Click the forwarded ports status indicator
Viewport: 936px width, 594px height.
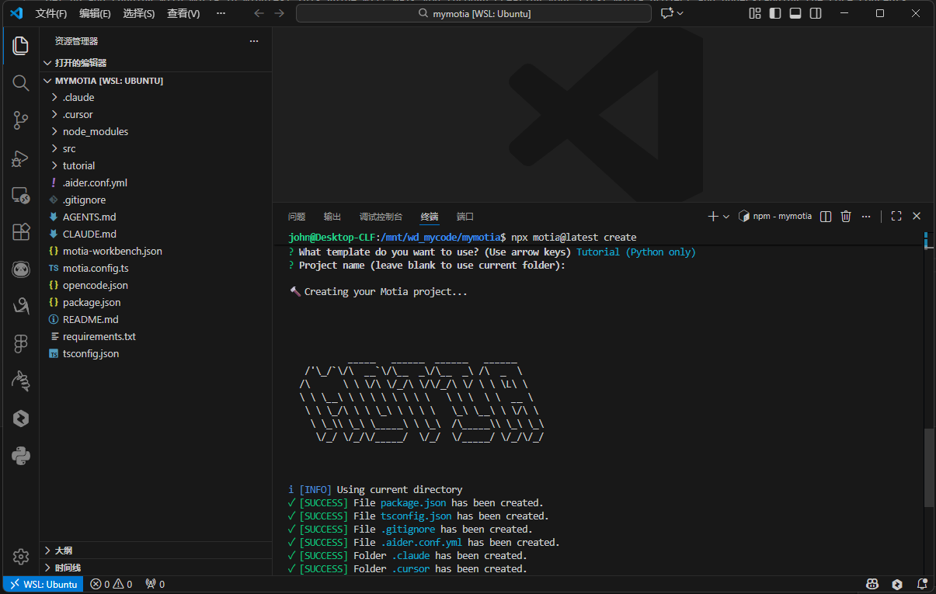click(x=155, y=584)
